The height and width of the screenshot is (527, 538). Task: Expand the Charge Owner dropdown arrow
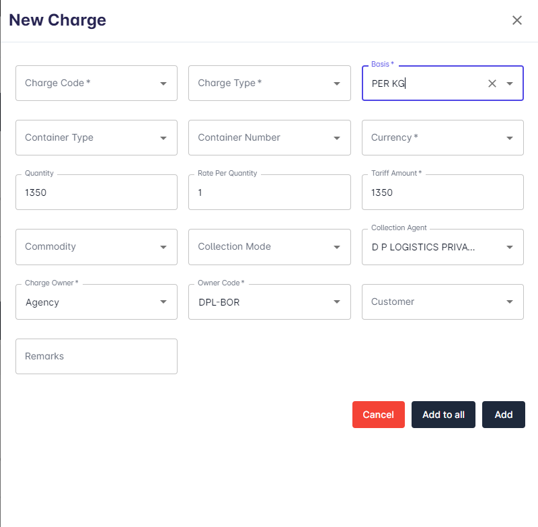pos(163,302)
